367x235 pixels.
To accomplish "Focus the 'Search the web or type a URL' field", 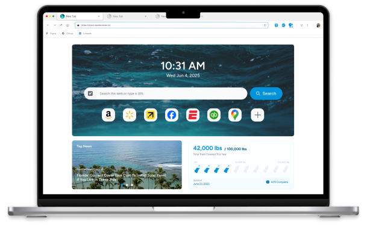I will [x=166, y=93].
